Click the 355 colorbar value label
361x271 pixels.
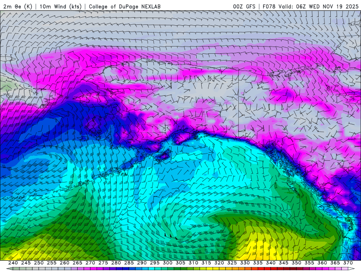point(310,263)
